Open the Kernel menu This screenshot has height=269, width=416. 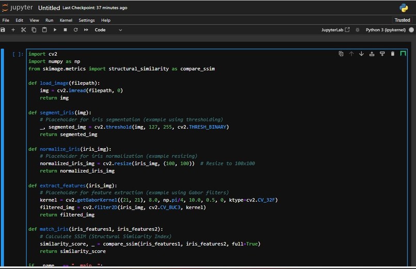click(66, 21)
